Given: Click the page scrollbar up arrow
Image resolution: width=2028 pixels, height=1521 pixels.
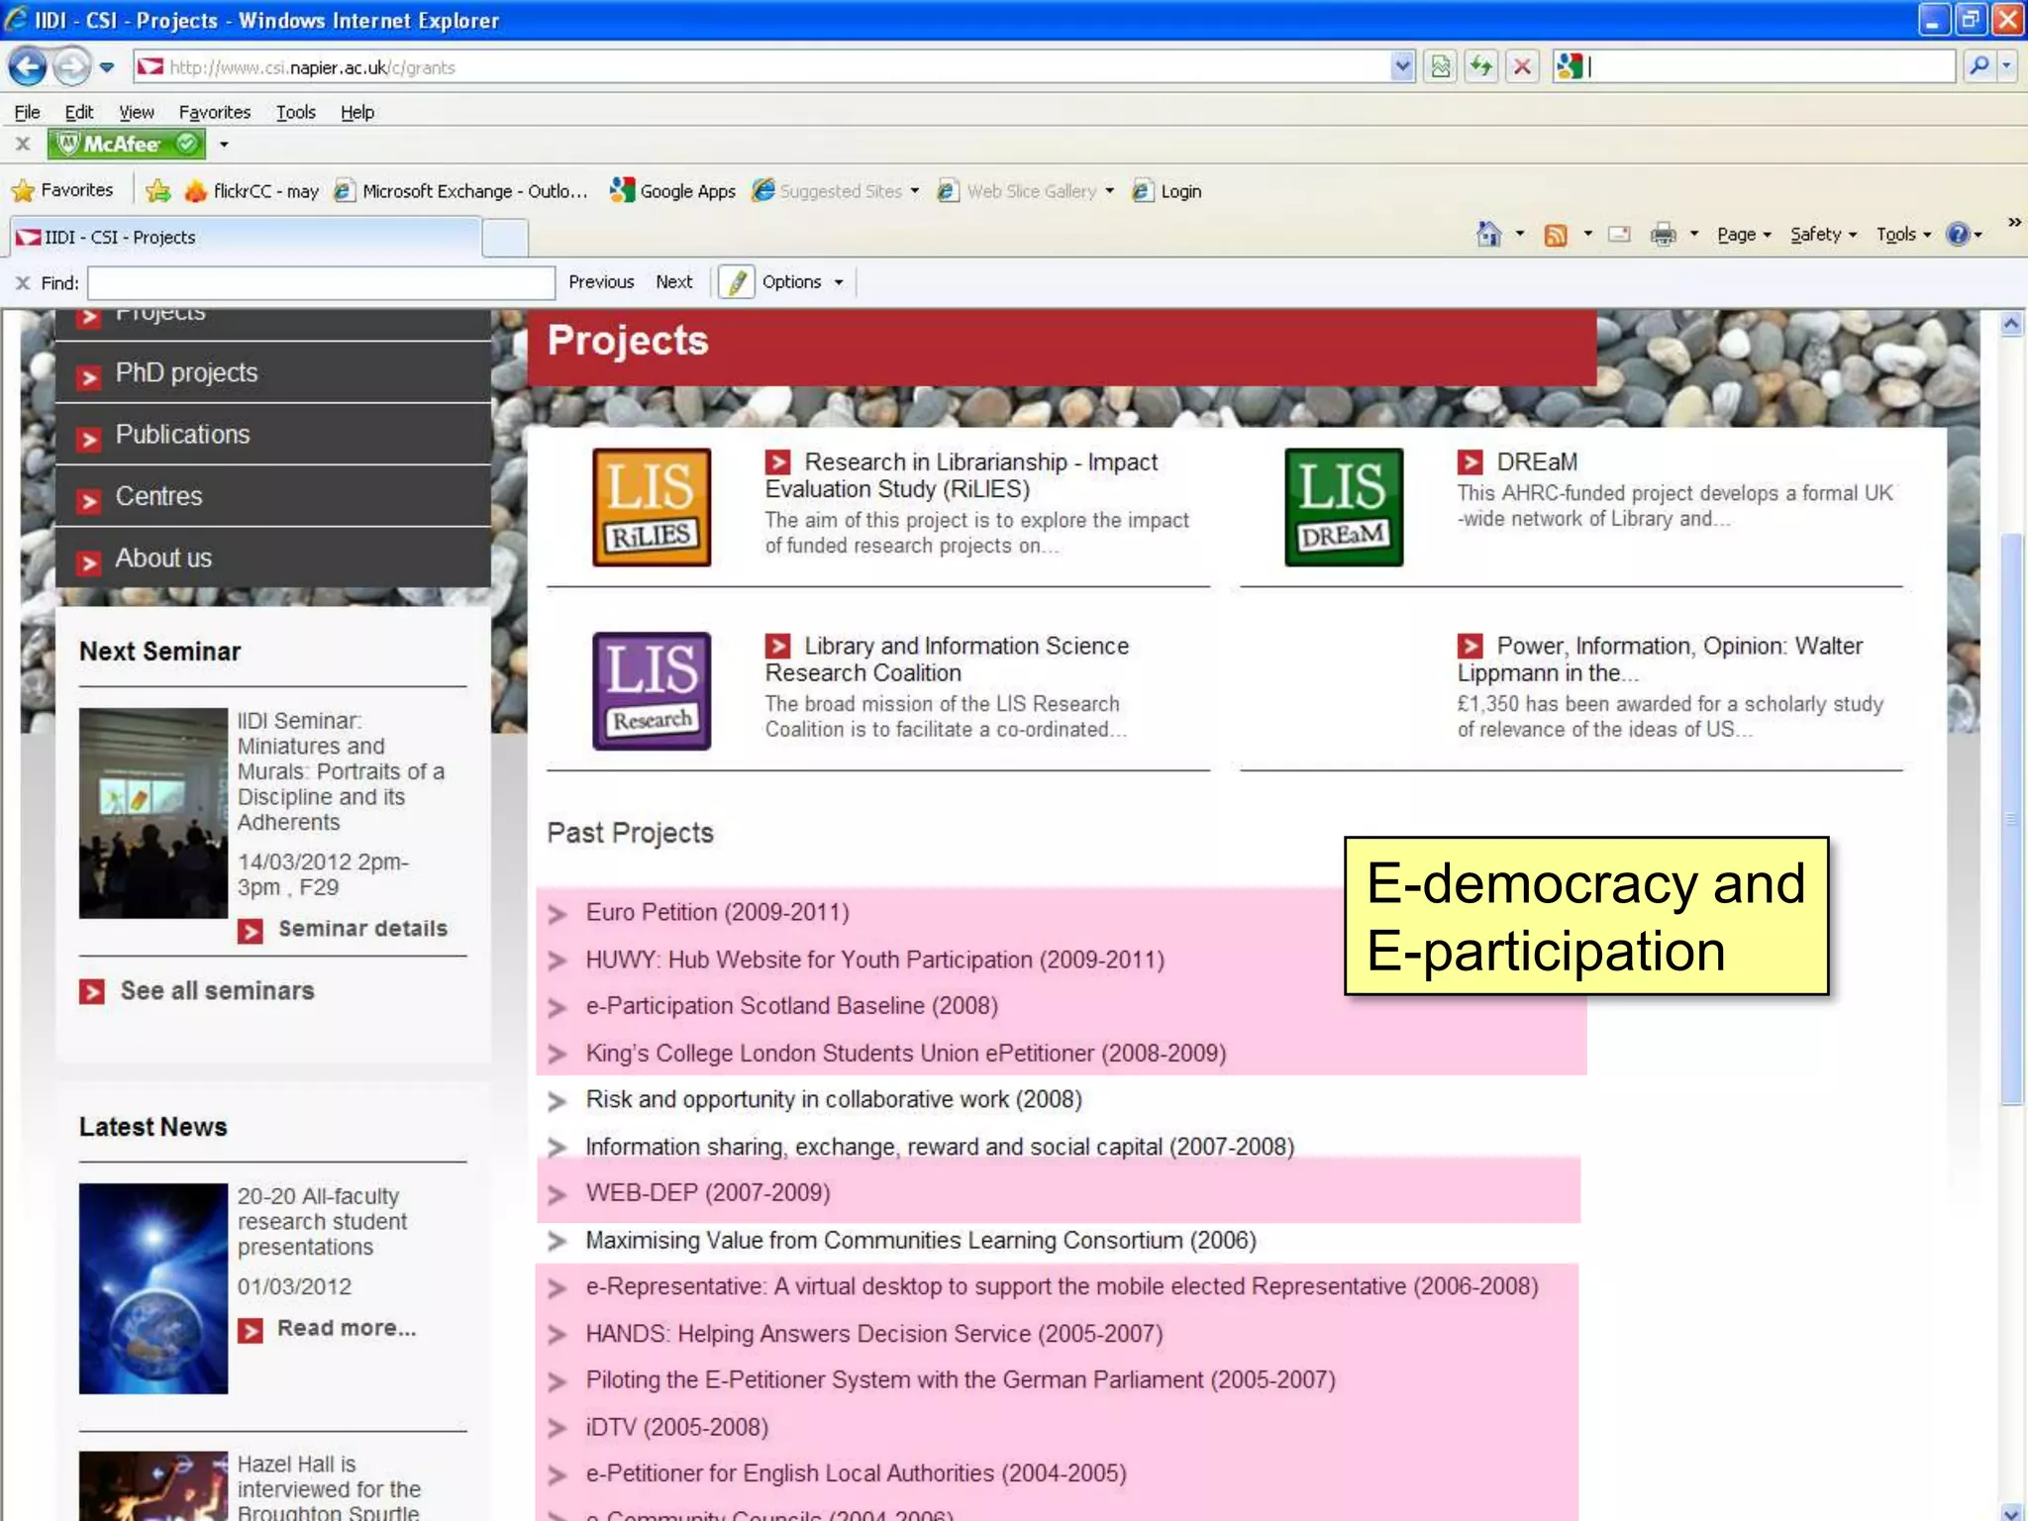Looking at the screenshot, I should [2011, 324].
